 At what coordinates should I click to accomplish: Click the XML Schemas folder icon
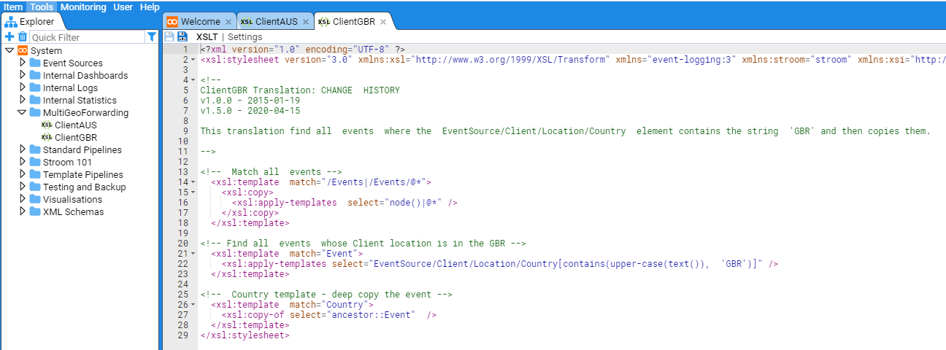pyautogui.click(x=35, y=212)
